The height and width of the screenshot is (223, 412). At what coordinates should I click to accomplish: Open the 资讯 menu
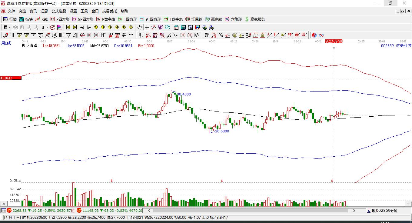click(33, 11)
